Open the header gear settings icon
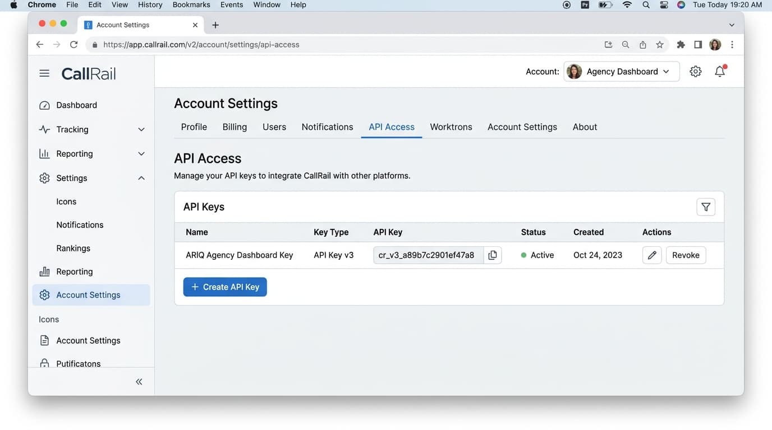This screenshot has width=772, height=430. click(696, 71)
